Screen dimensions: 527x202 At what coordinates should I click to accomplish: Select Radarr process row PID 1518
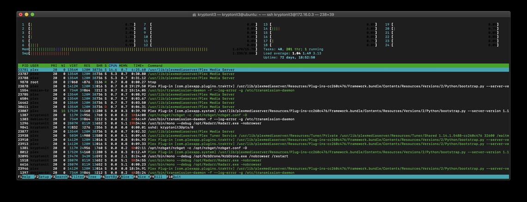point(263,160)
